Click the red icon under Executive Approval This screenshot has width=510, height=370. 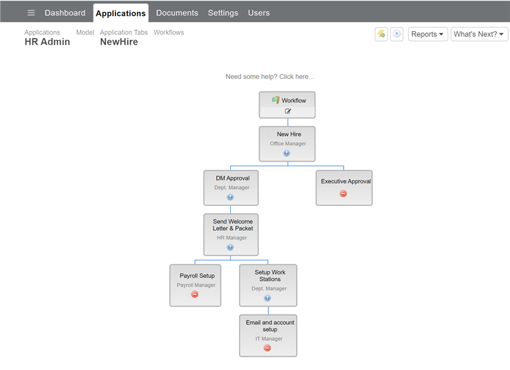pos(343,194)
